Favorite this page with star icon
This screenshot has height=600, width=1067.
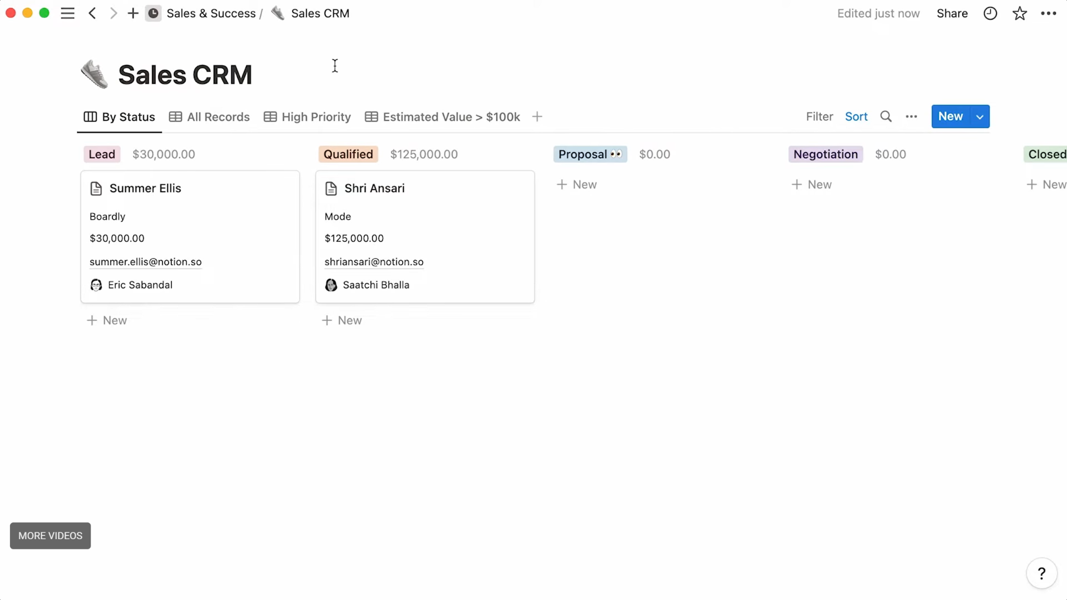(x=1019, y=14)
